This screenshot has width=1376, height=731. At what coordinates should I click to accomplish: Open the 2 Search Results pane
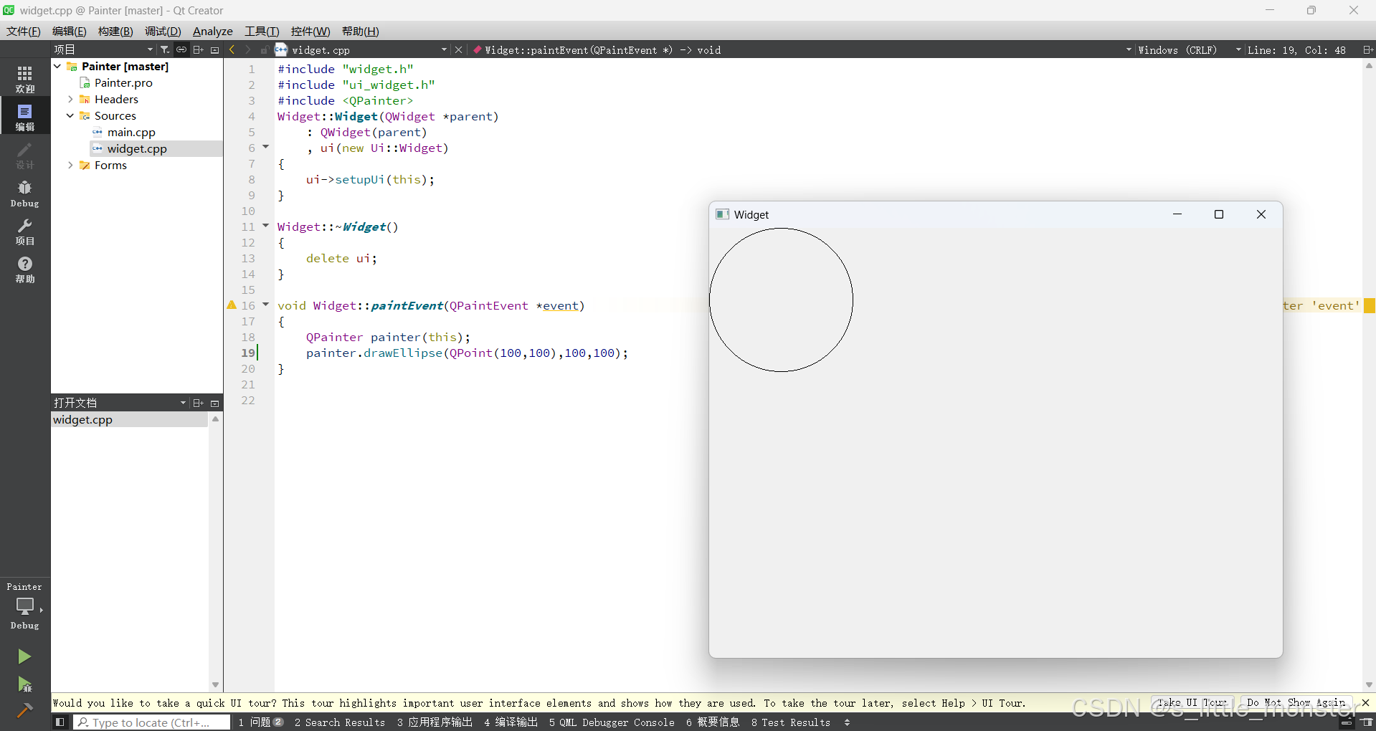click(x=340, y=722)
